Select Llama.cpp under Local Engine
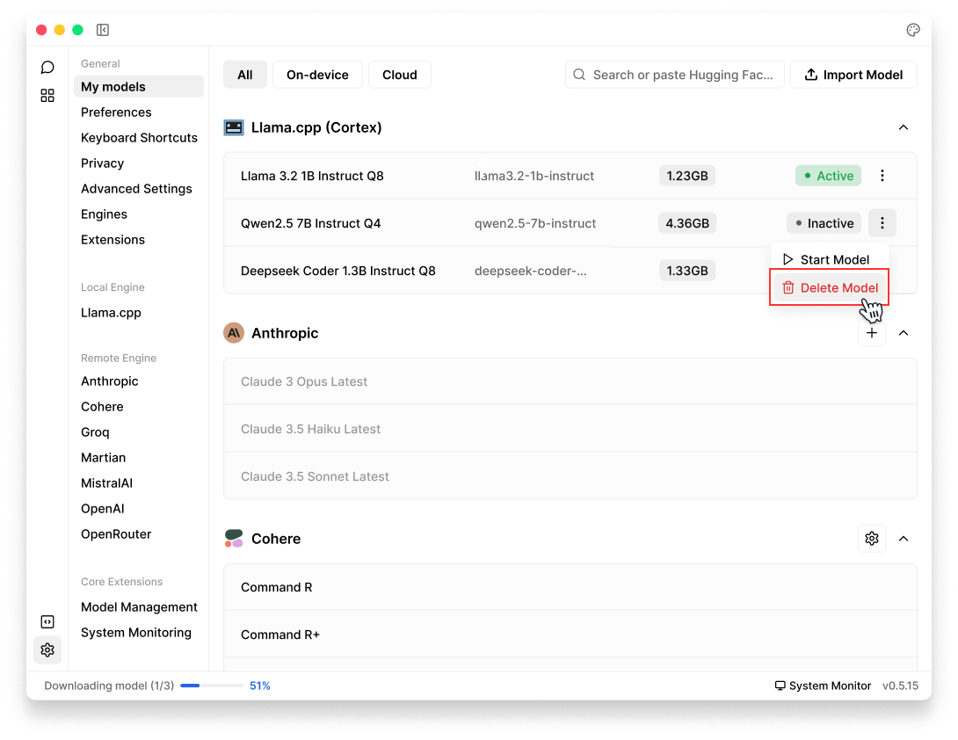The width and height of the screenshot is (958, 740). (111, 313)
